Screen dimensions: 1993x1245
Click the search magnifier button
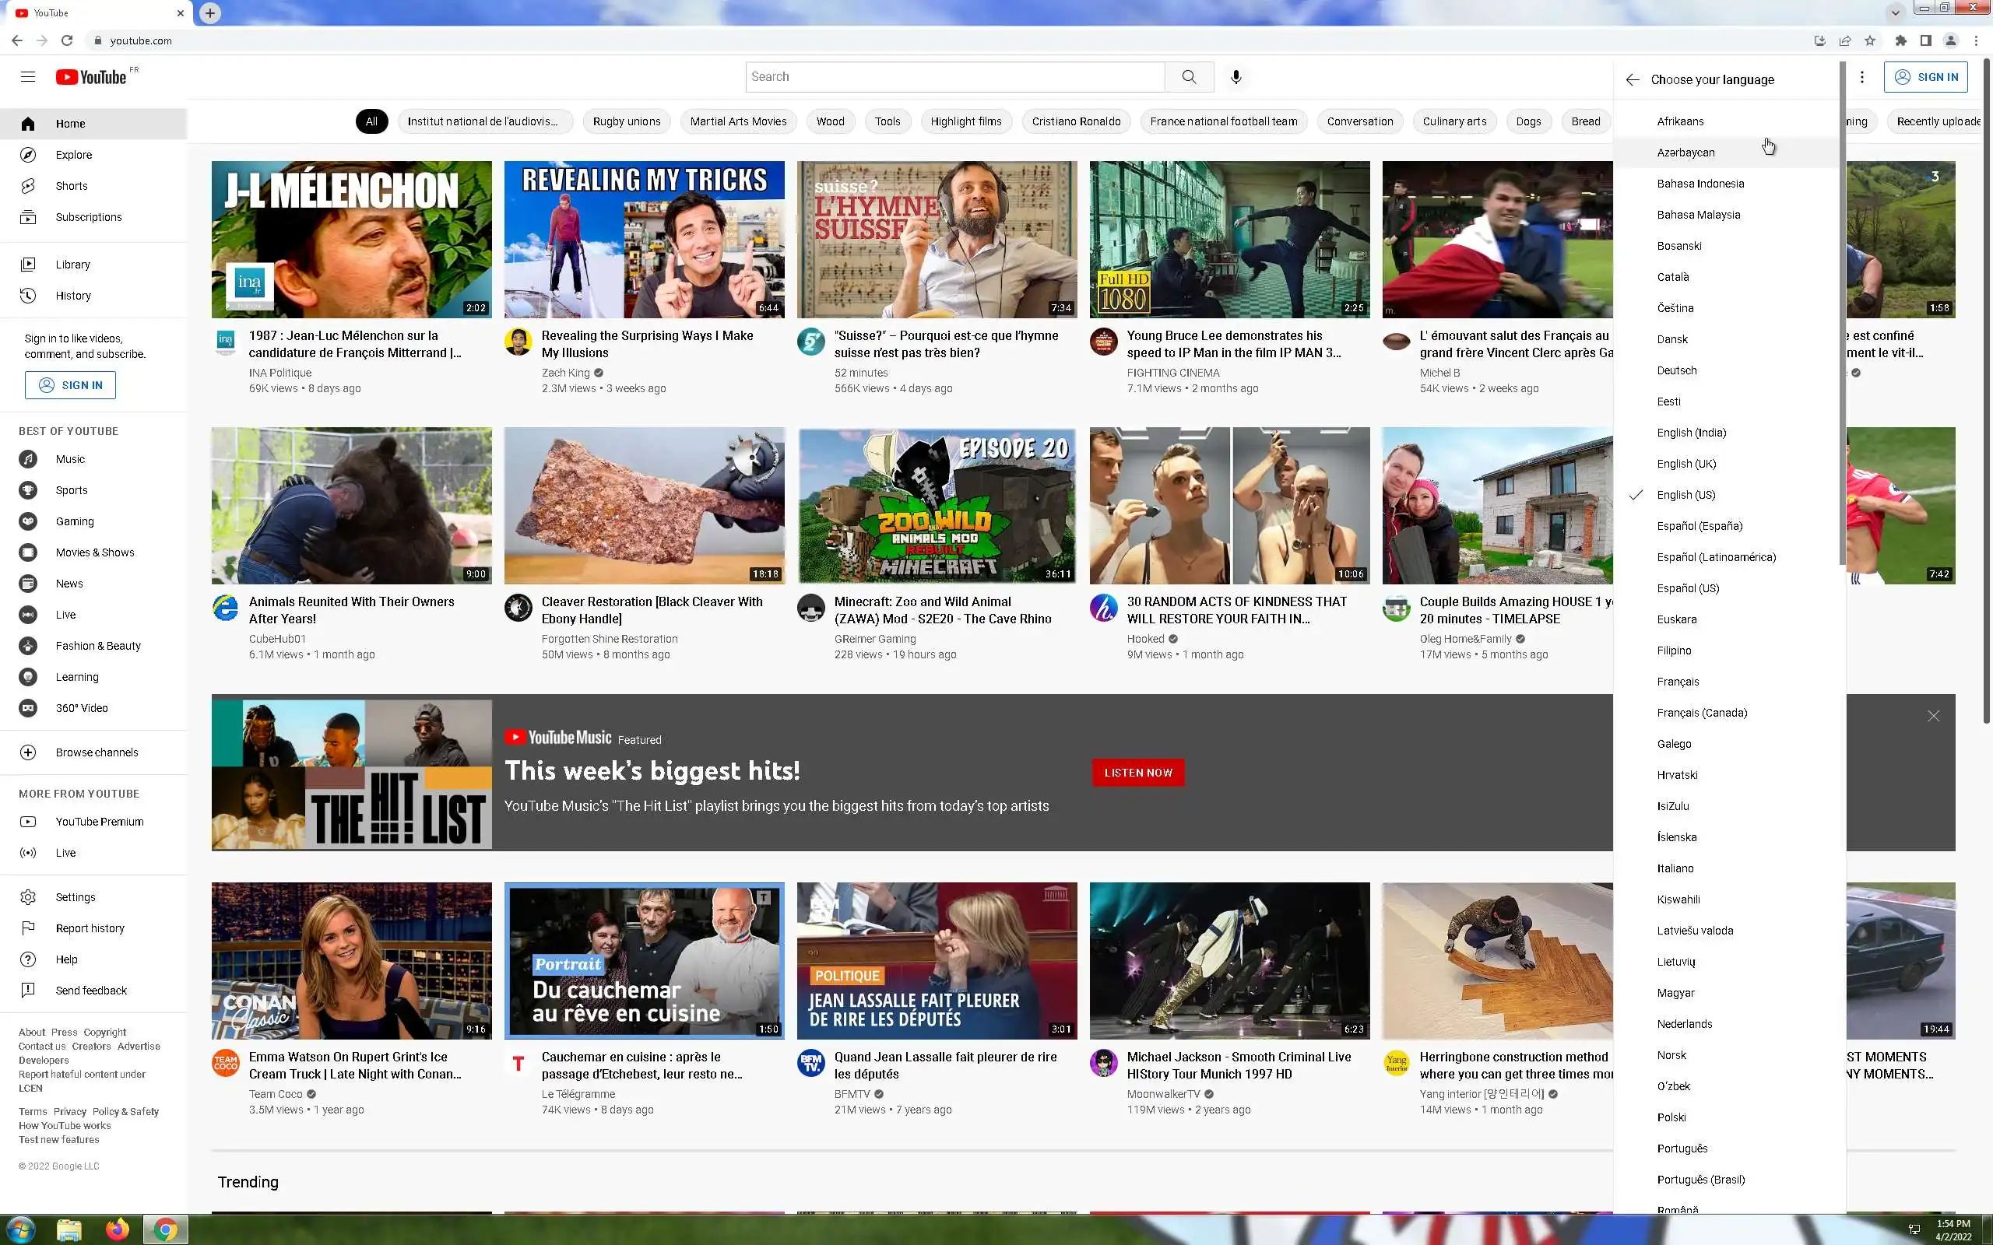[x=1188, y=76]
